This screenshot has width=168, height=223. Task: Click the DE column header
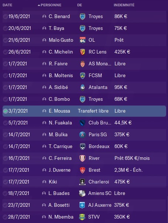80,5
